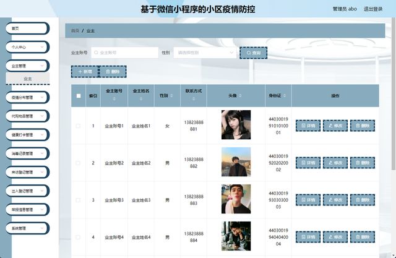The width and height of the screenshot is (396, 258).
Task: Check the checkbox for row 业主账号2
Action: tap(78, 163)
